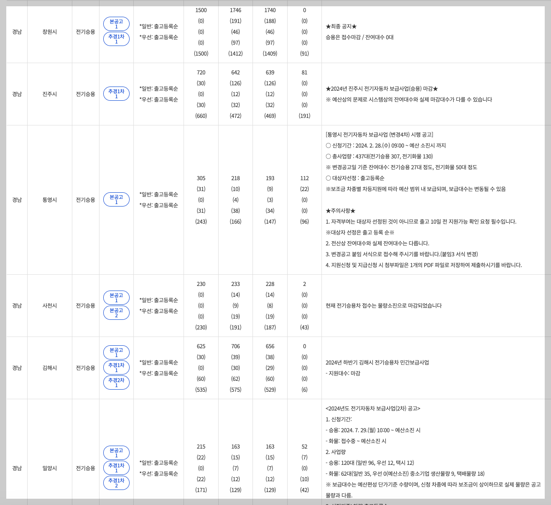Select 본공고 2 for 사천시
This screenshot has height=505, width=551.
click(x=116, y=313)
